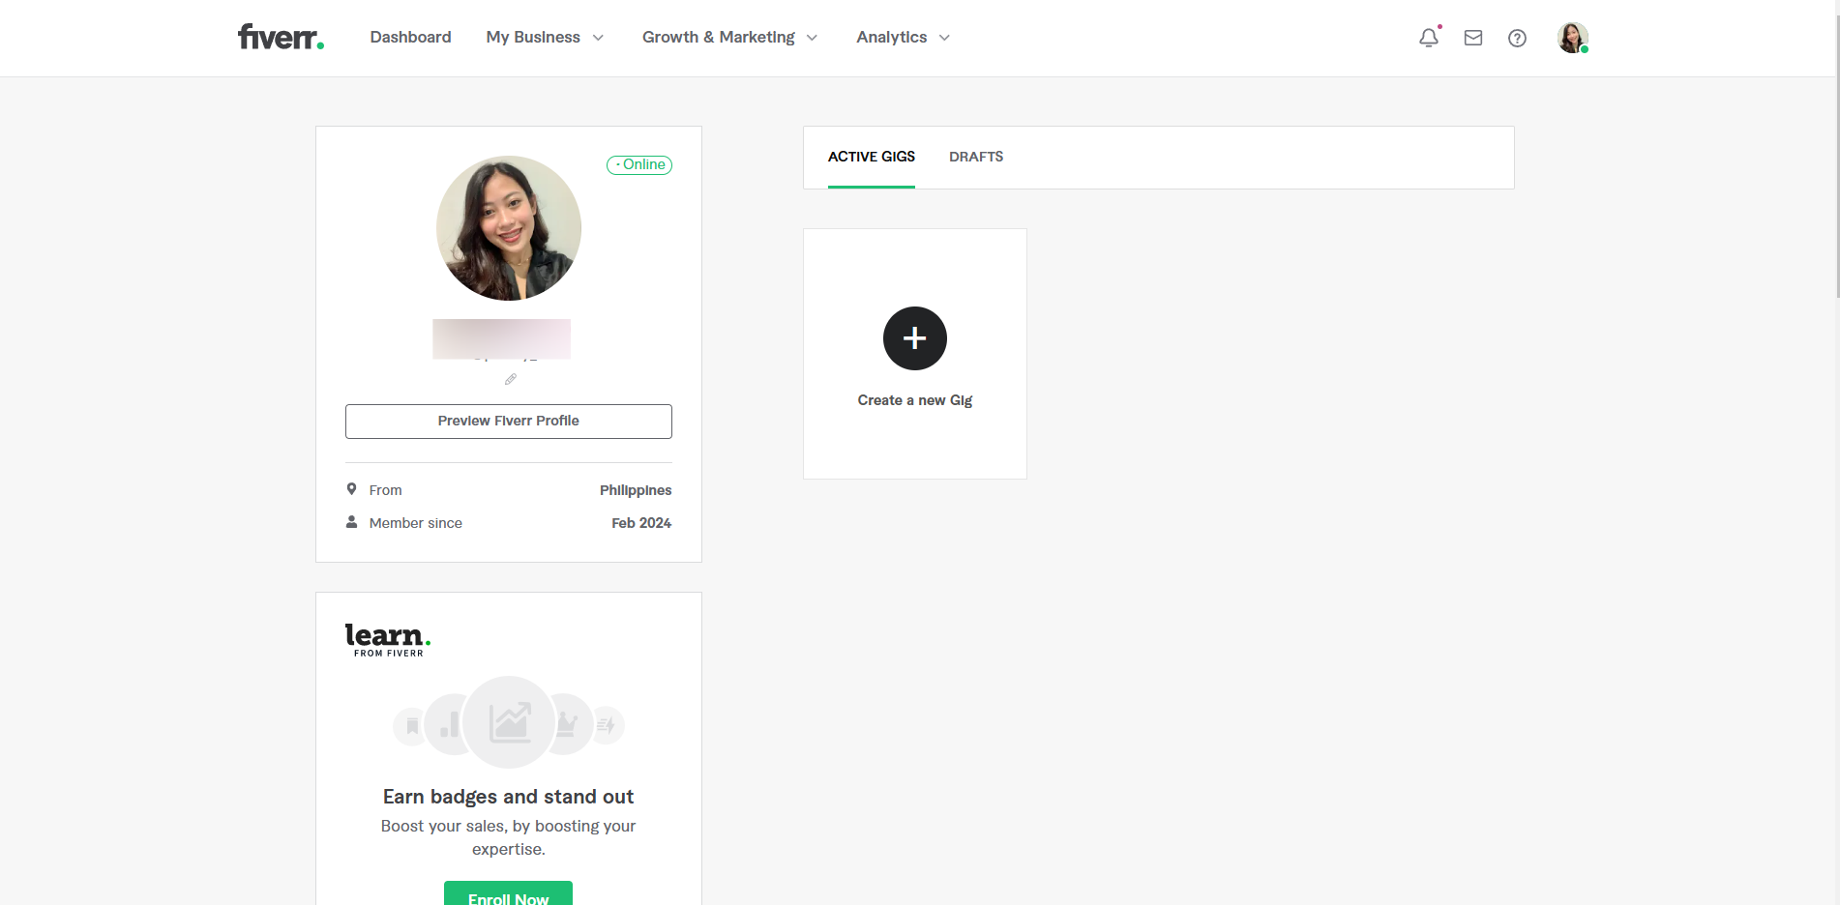
Task: Click the Enroll Now button
Action: pyautogui.click(x=509, y=893)
